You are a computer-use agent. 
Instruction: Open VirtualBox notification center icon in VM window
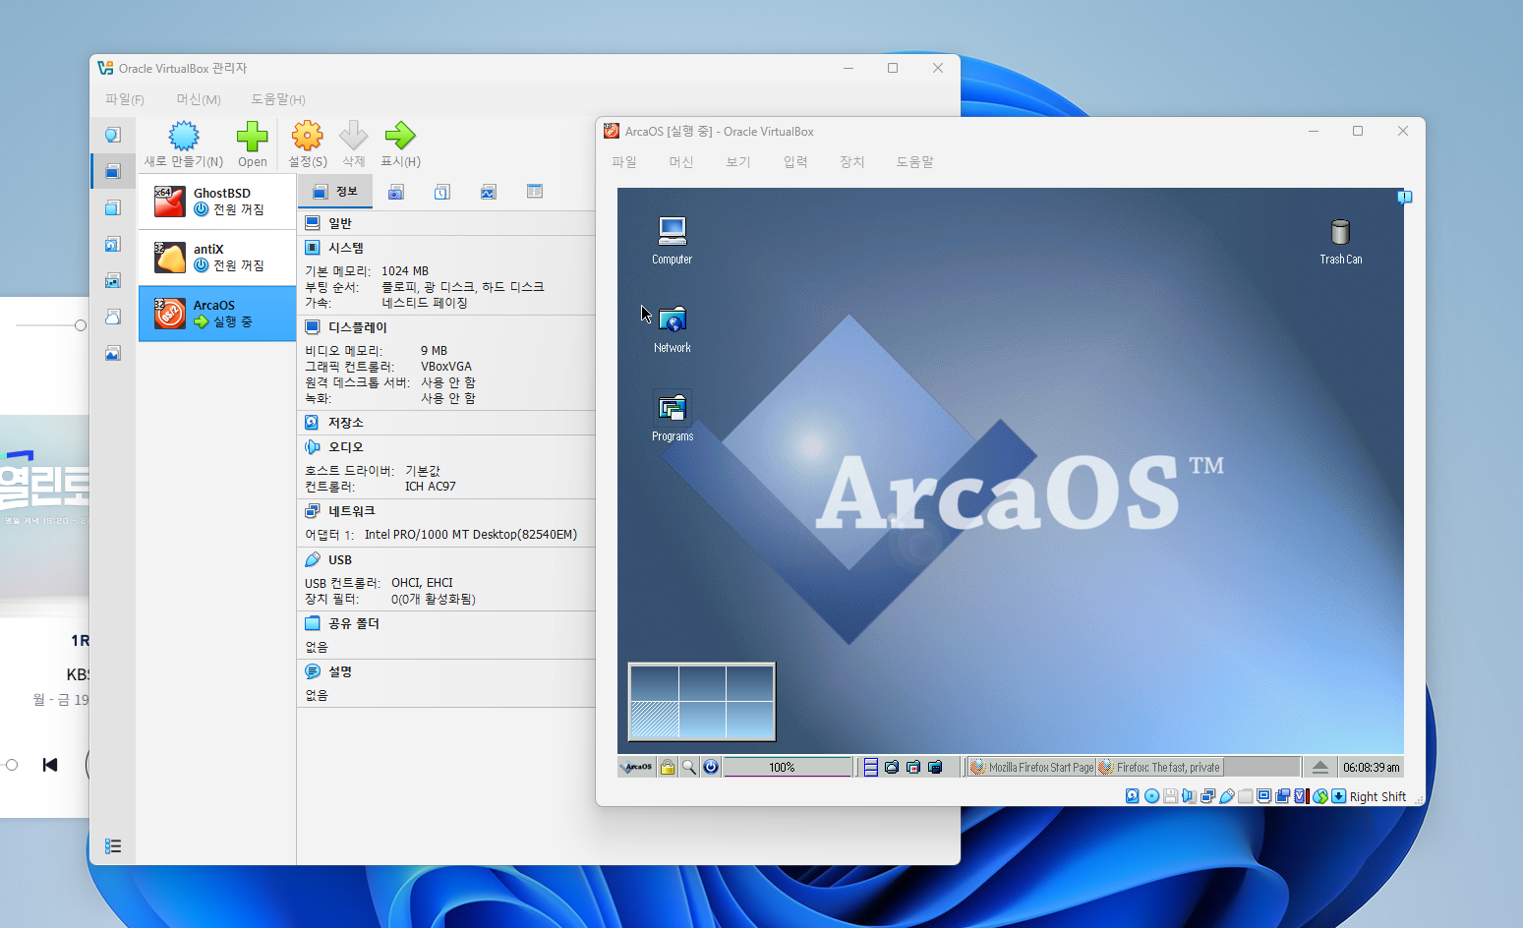[1404, 198]
